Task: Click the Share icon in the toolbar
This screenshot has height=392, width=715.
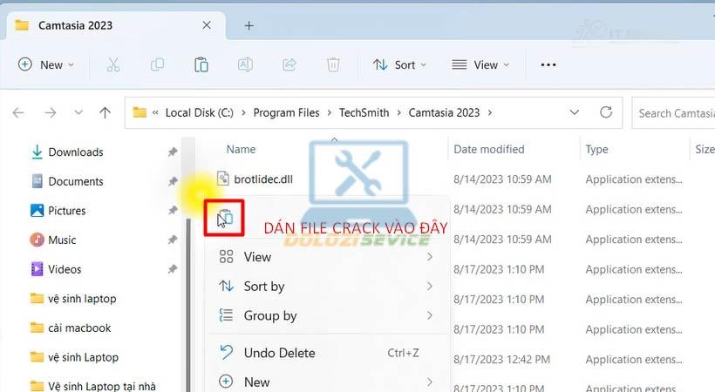Action: coord(289,64)
